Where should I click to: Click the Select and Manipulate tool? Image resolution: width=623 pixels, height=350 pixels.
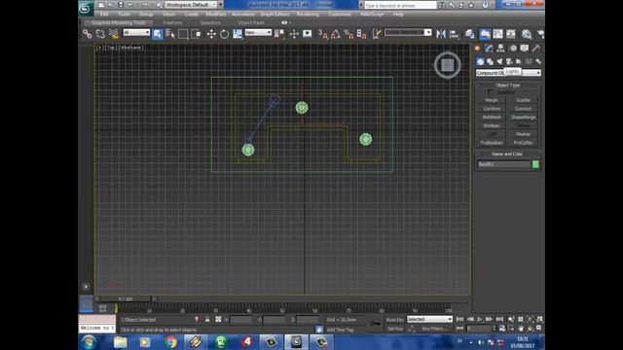[x=294, y=34]
